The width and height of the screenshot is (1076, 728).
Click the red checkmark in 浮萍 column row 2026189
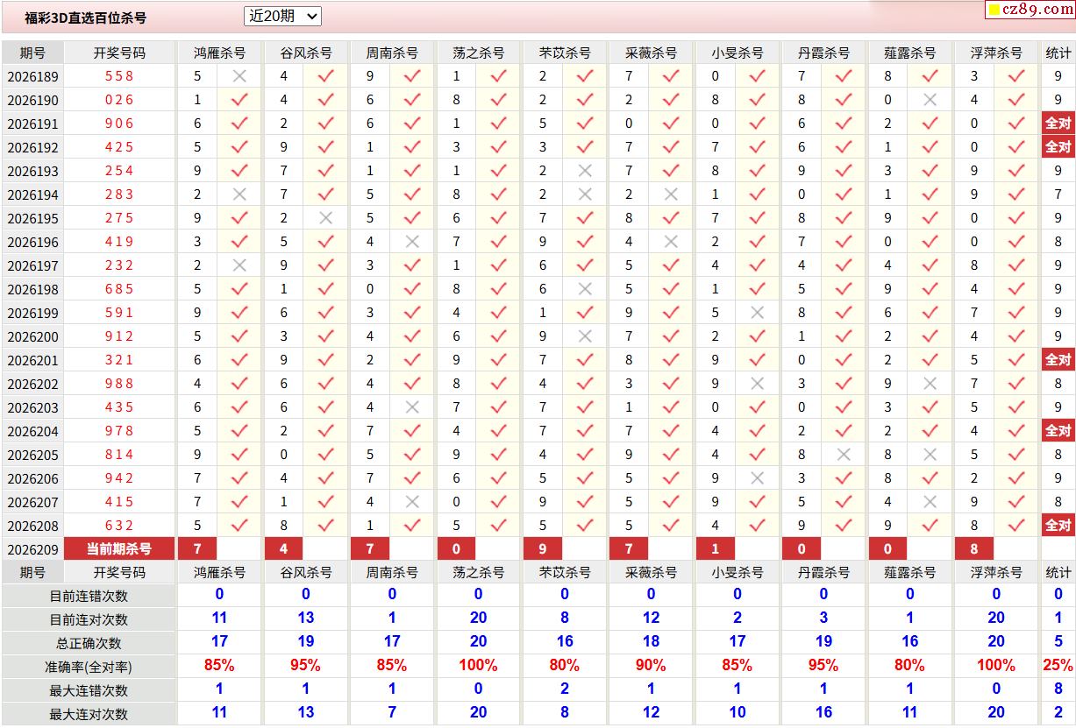(x=1016, y=76)
